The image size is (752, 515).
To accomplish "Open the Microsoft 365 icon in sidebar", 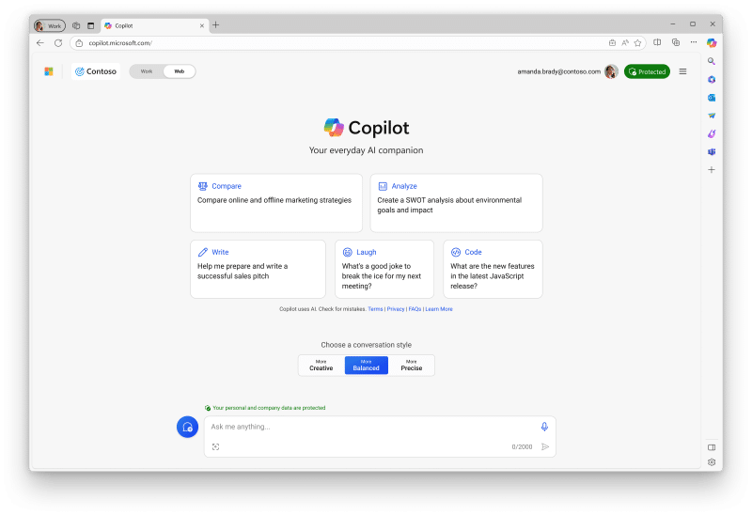I will [x=712, y=80].
